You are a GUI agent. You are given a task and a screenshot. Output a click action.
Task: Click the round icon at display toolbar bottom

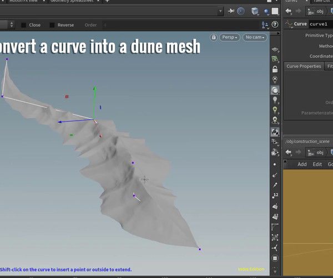click(x=275, y=258)
